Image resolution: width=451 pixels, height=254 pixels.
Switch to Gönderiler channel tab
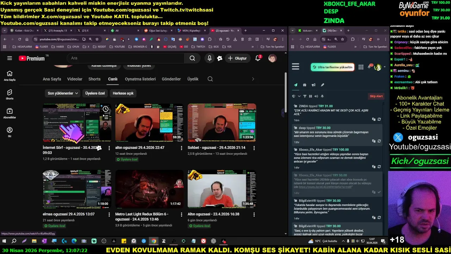[171, 79]
